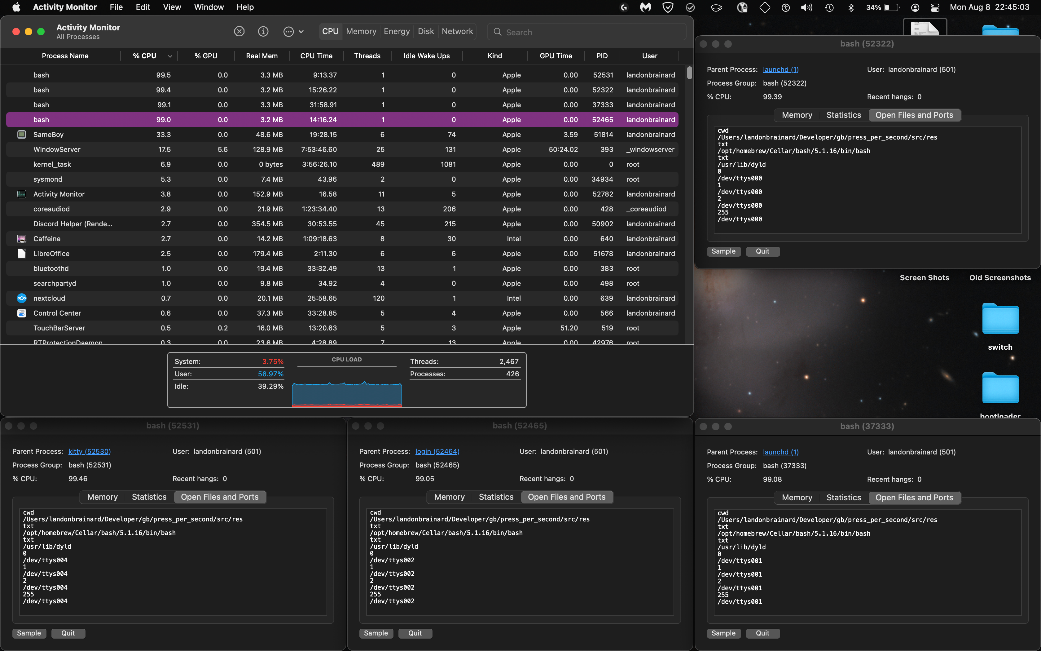
Task: Click the volume icon in the menu bar
Action: point(806,7)
